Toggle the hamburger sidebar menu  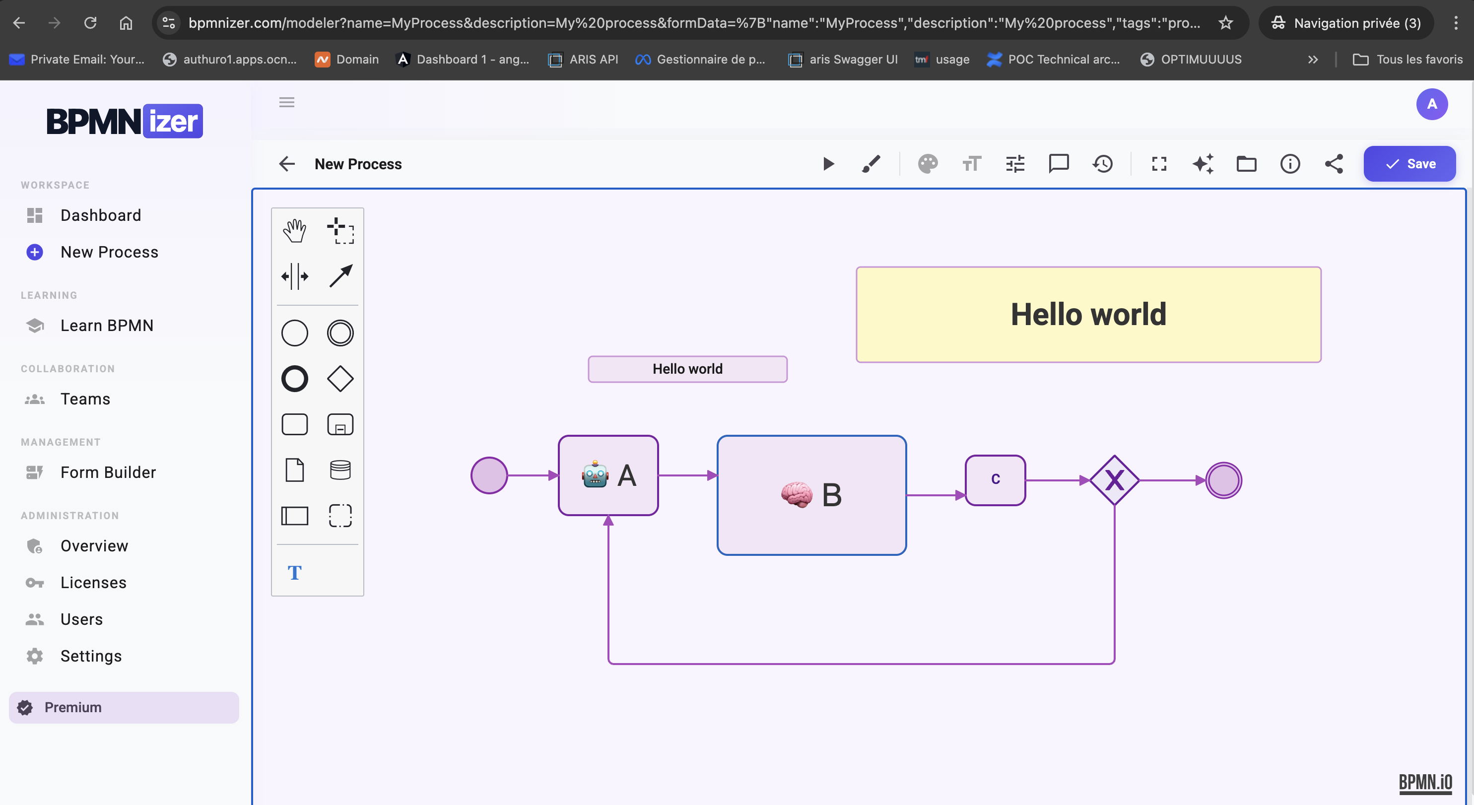tap(287, 102)
